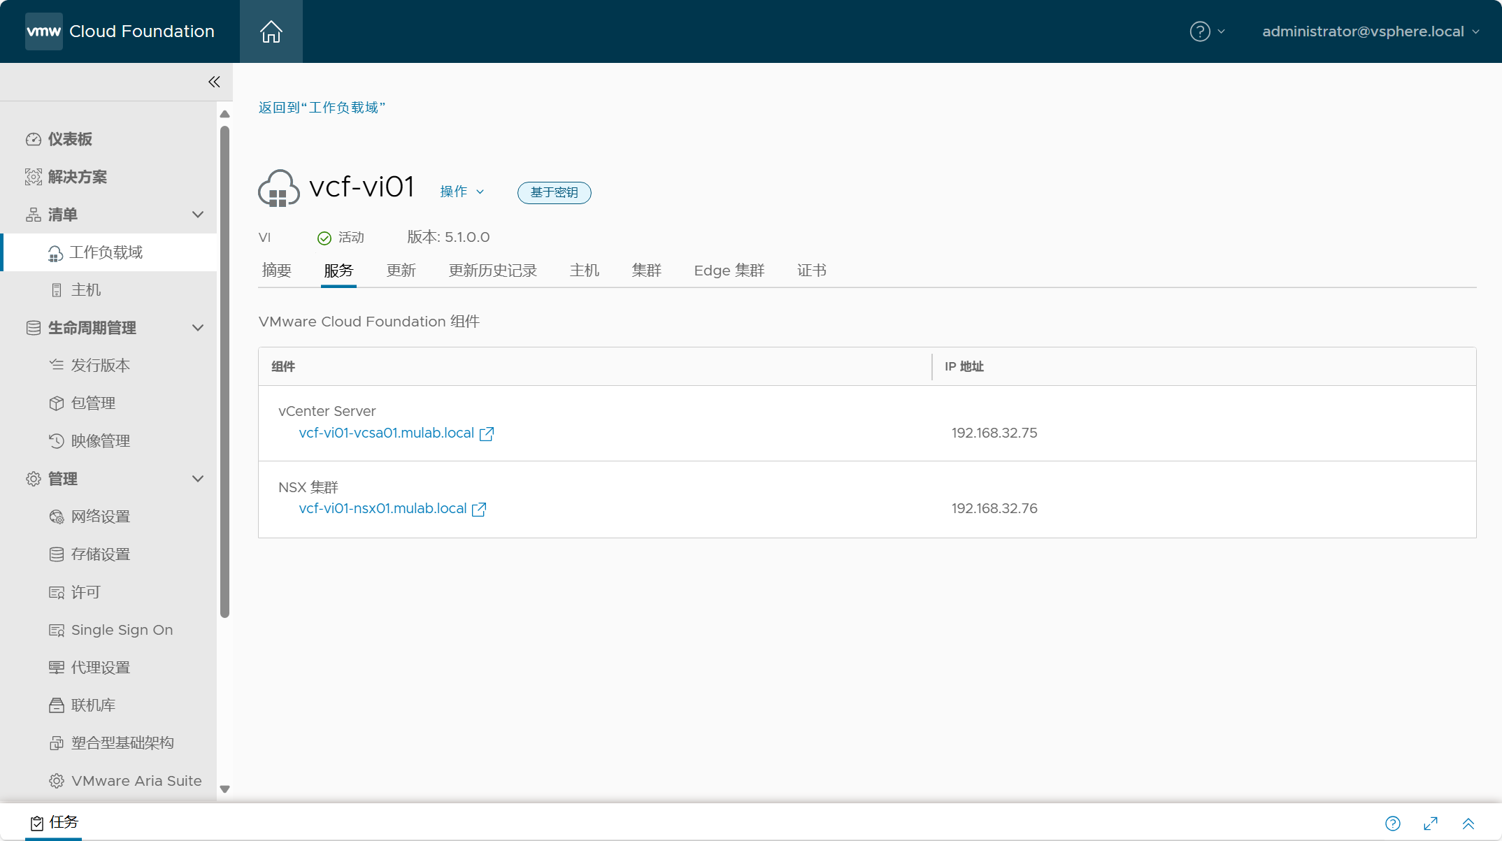Select 包管理 in the sidebar
1502x841 pixels.
tap(94, 403)
